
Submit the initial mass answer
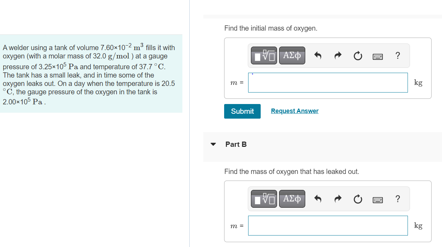242,111
